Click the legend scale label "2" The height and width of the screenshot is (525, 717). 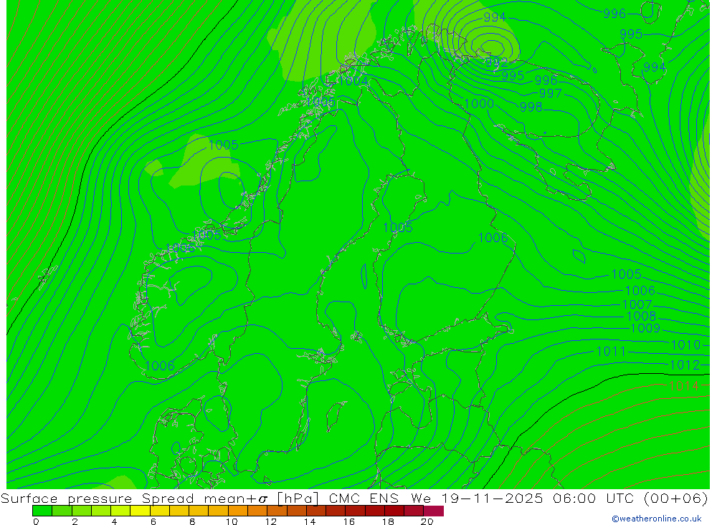coord(75,521)
